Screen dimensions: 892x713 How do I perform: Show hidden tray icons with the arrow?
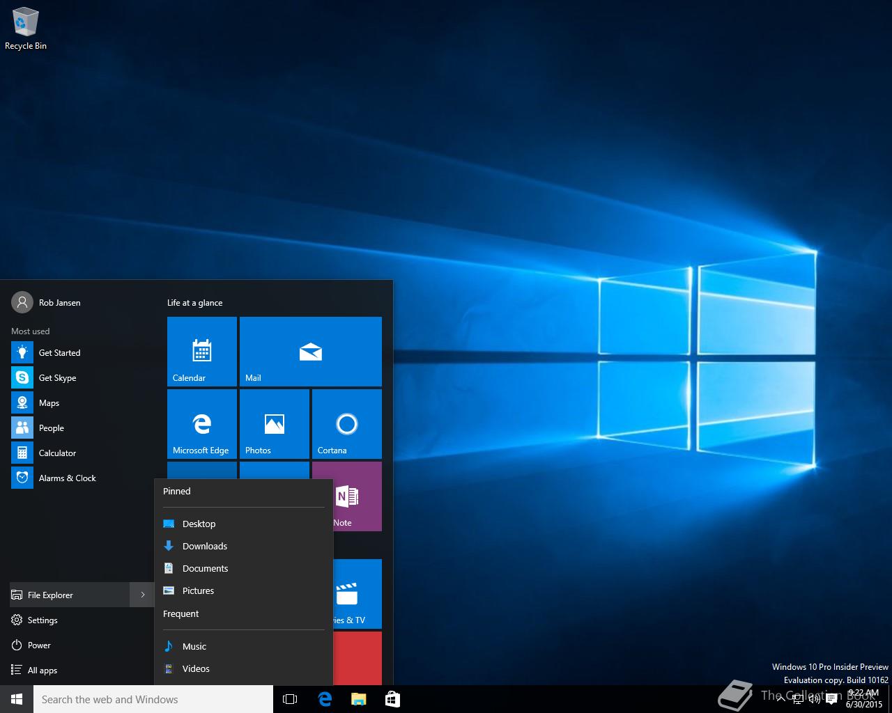[781, 699]
